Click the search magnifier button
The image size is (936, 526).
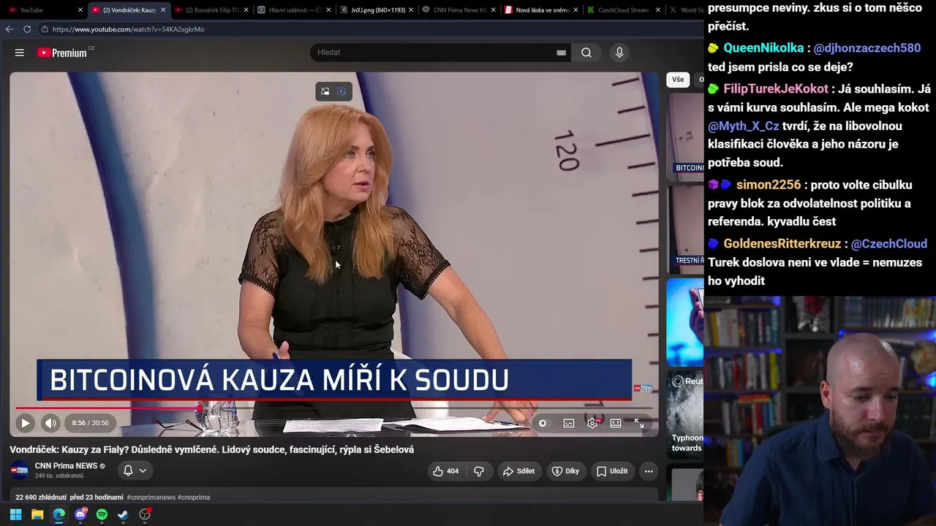coord(586,53)
